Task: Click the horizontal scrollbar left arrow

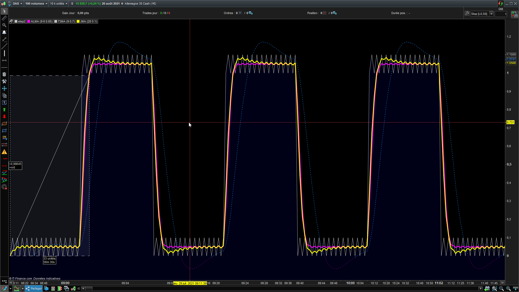Action: [83, 288]
